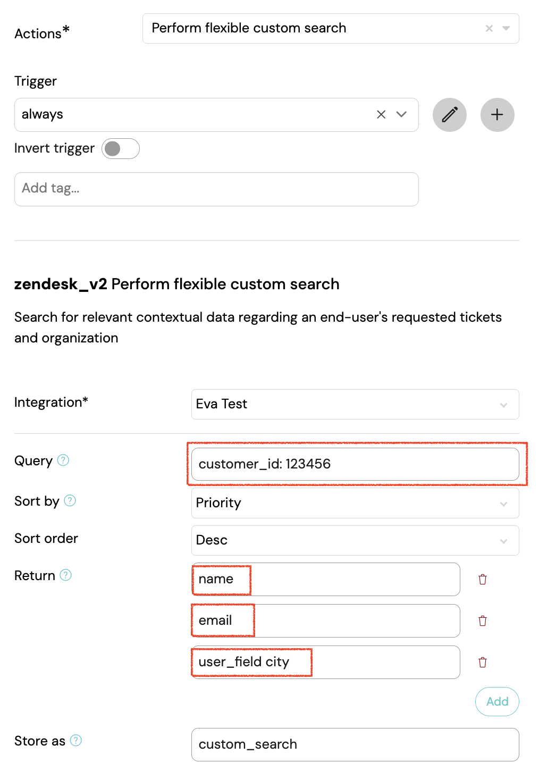Delete the 'user_field city' return field
Screen dimensions: 539x771
[x=483, y=663]
